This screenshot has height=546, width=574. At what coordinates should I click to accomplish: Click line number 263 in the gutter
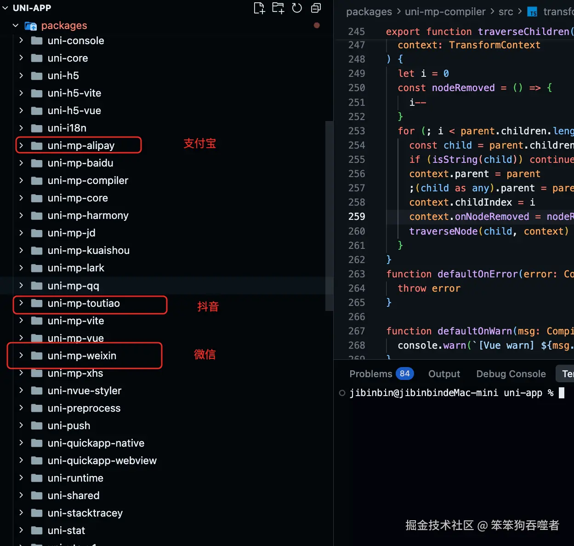click(x=357, y=274)
